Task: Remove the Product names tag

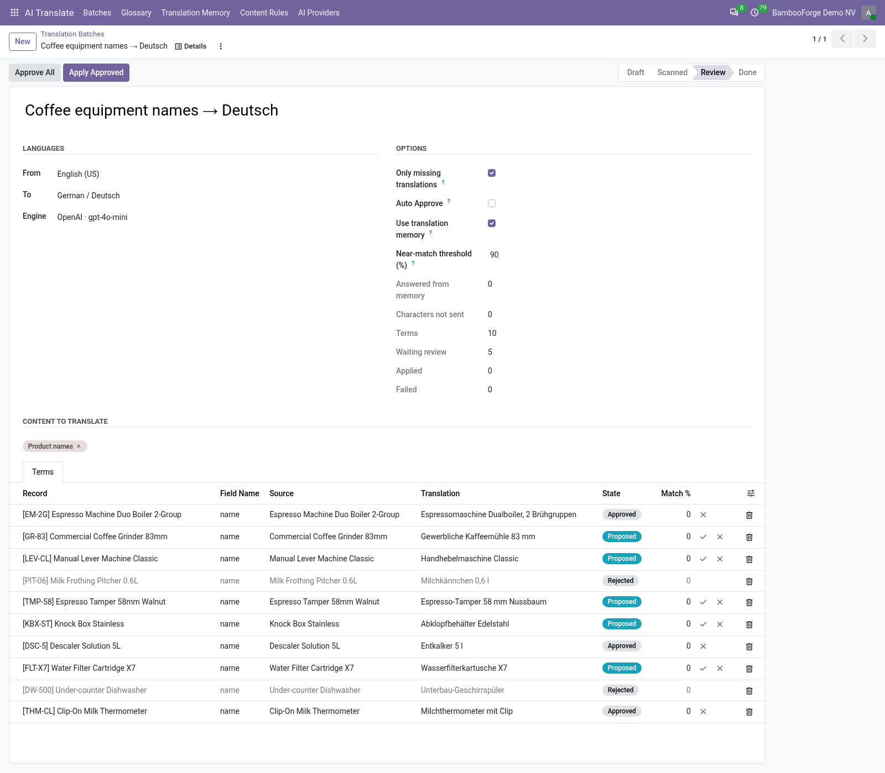Action: pyautogui.click(x=79, y=446)
